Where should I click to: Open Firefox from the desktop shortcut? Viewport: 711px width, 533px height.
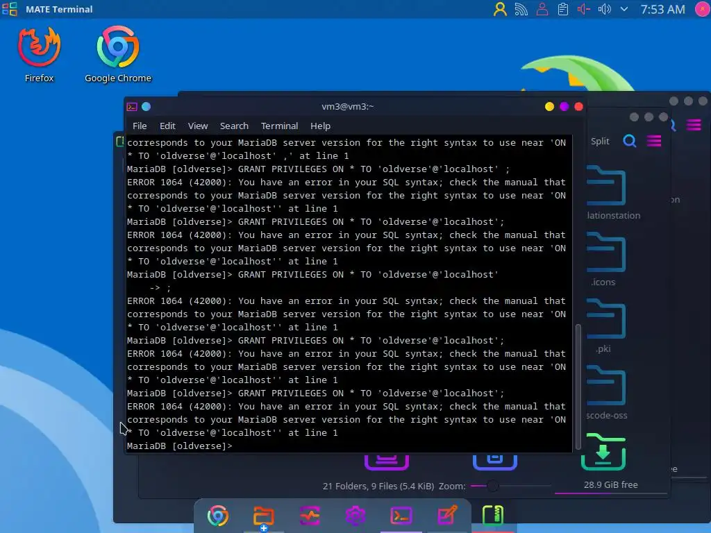pyautogui.click(x=39, y=54)
